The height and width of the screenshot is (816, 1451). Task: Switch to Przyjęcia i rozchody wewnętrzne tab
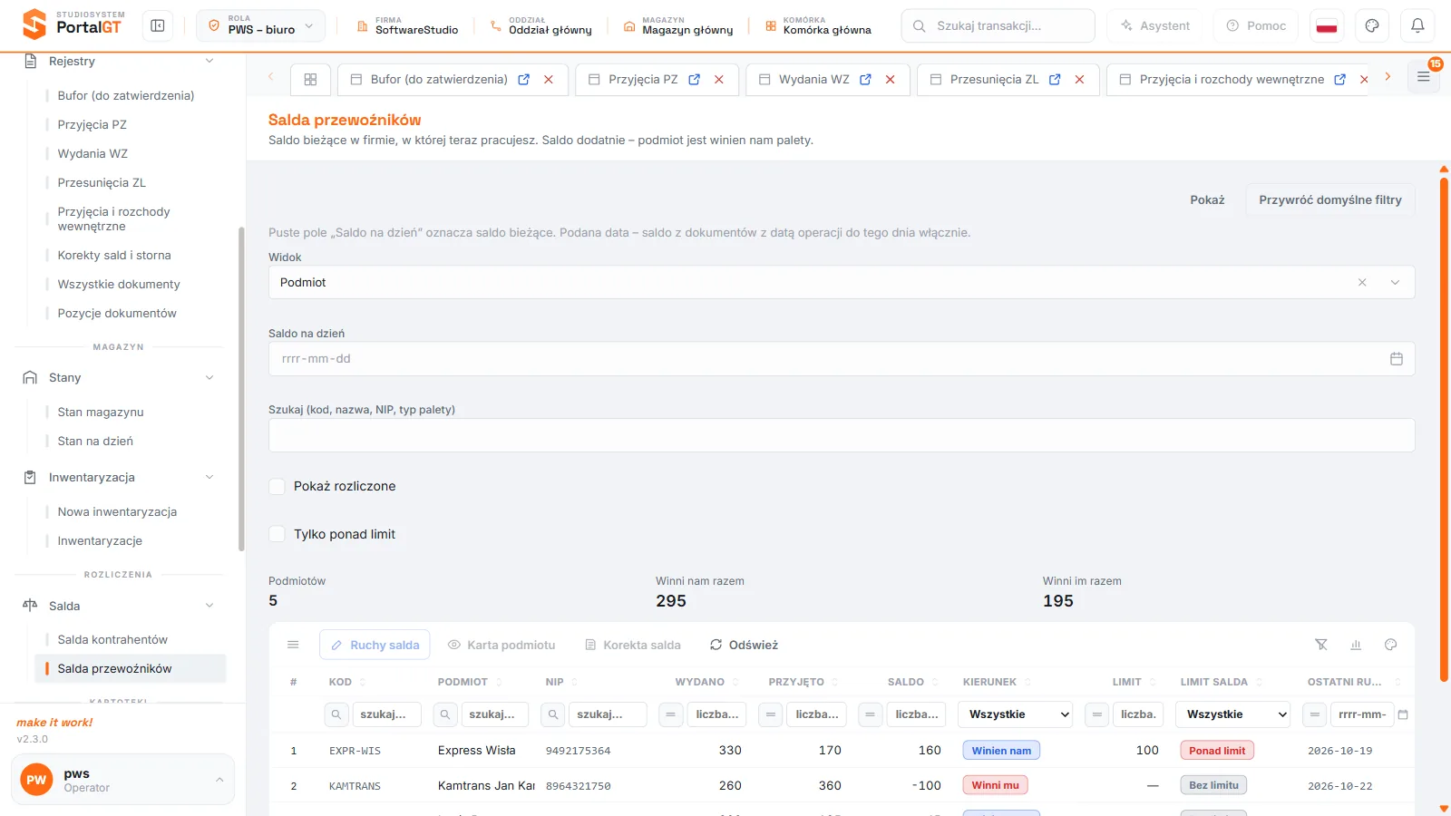(x=1232, y=80)
